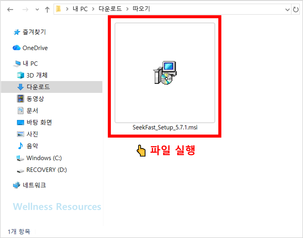Click the 사진 picture icon

tap(20, 134)
